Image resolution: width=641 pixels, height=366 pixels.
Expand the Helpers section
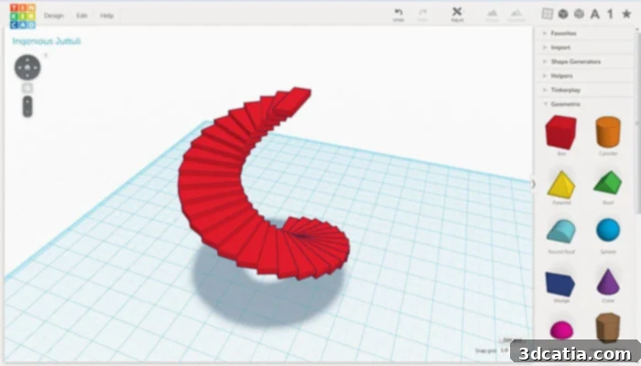[584, 76]
